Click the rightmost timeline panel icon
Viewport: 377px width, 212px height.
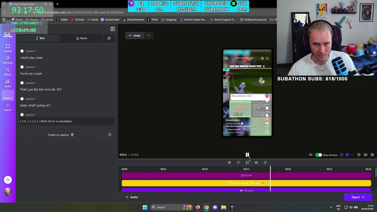coord(372,155)
